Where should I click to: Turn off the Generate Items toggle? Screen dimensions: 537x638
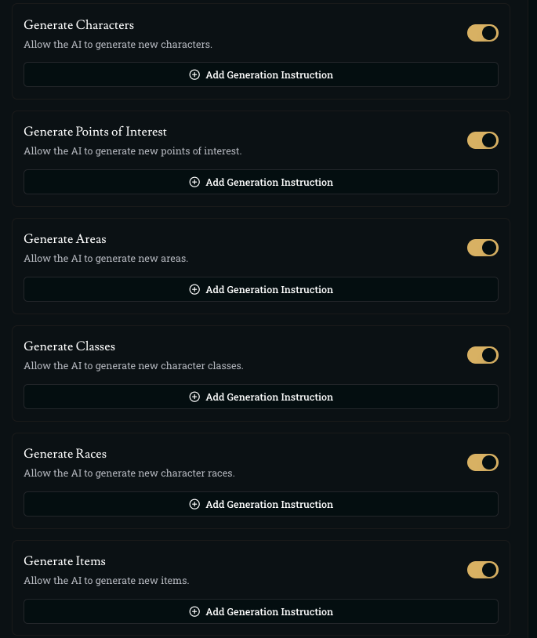click(482, 570)
